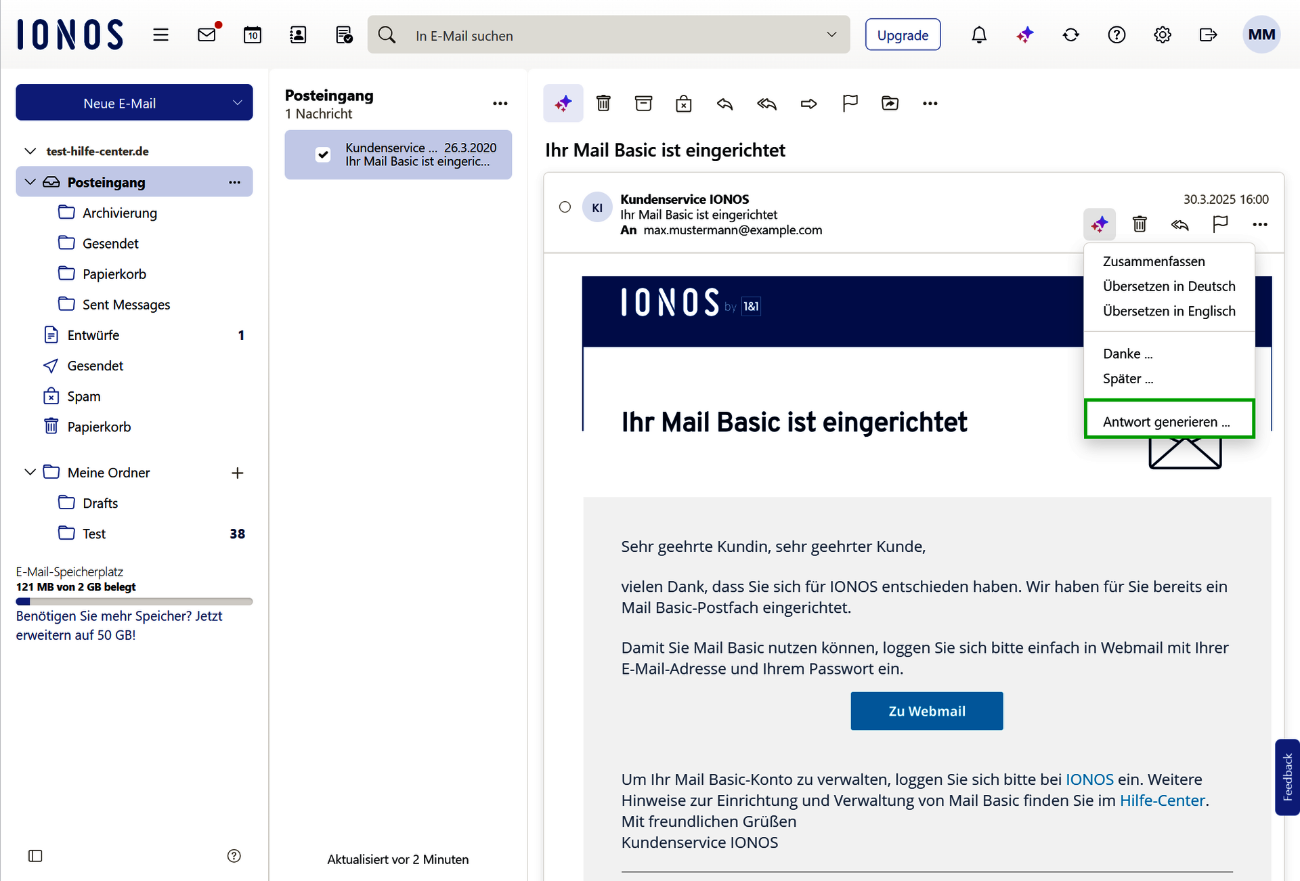Open Posteingang folder options dots in sidebar

point(234,182)
